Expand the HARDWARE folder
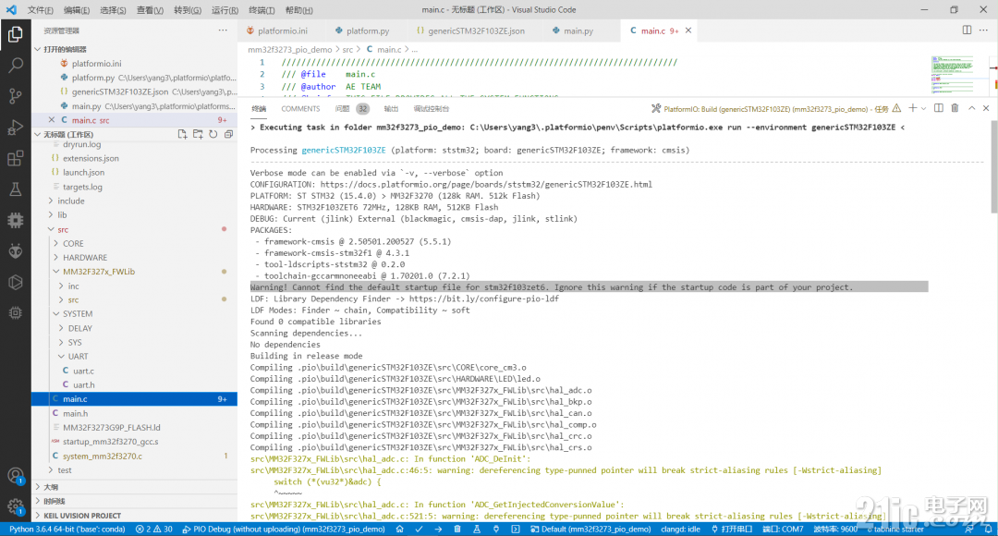This screenshot has width=998, height=536. [x=56, y=258]
